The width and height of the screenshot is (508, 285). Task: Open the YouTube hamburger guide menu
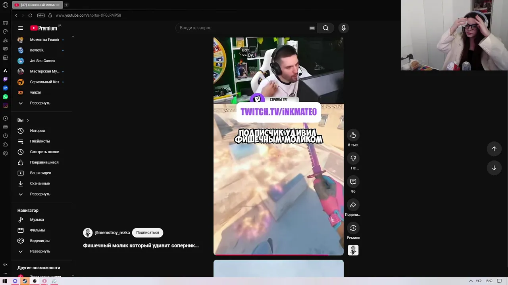(21, 28)
